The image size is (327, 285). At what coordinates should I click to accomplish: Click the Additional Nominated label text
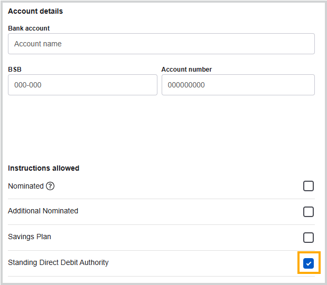pyautogui.click(x=43, y=211)
